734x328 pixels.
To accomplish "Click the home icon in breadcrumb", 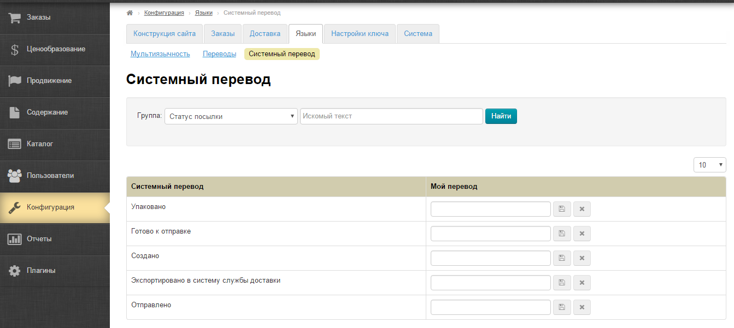I will (x=130, y=12).
